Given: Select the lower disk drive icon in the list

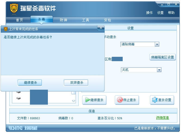Looking at the screenshot, I should [18, 98].
